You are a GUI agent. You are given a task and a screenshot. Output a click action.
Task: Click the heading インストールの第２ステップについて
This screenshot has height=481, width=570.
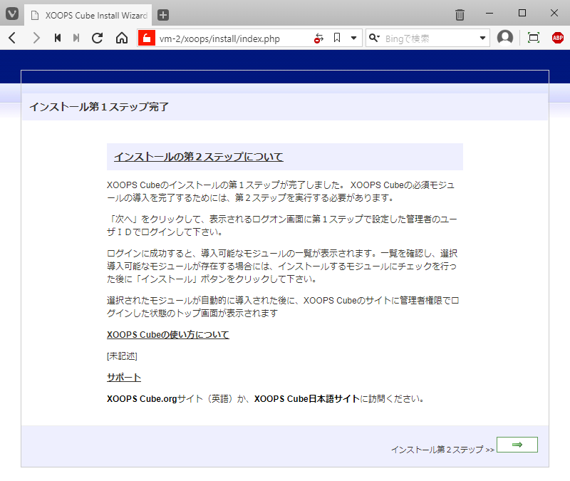[x=199, y=157]
